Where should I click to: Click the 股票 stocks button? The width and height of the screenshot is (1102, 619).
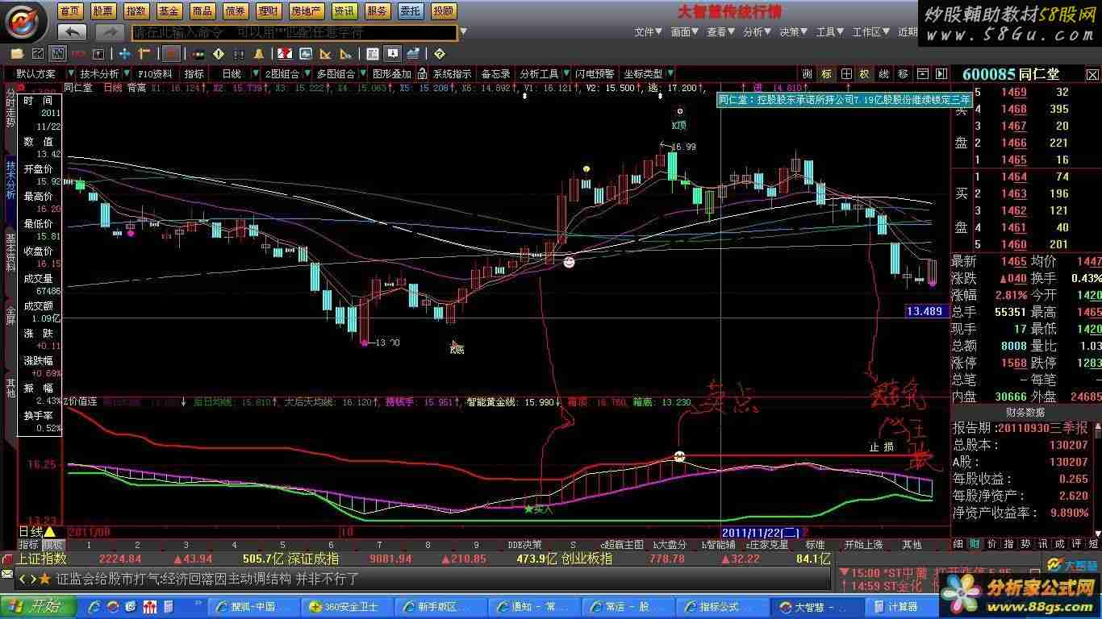pos(103,10)
